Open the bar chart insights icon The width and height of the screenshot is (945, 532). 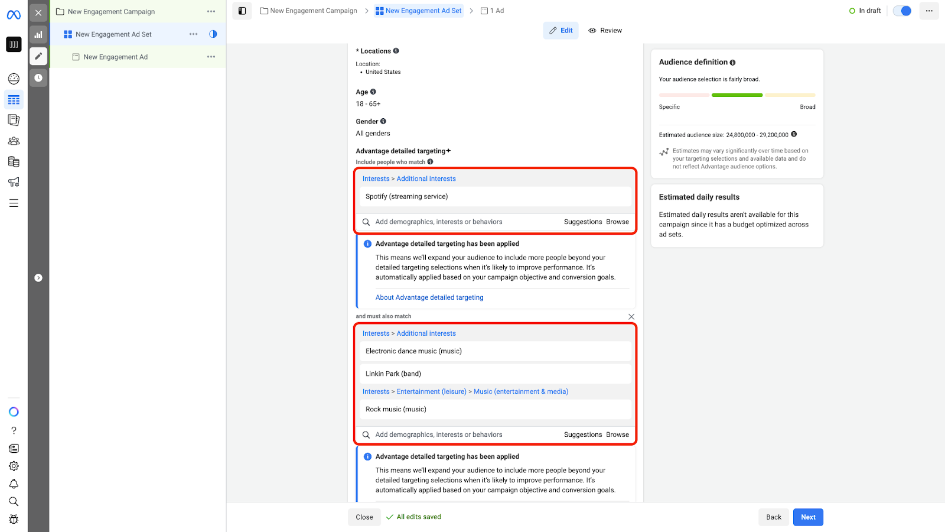click(x=38, y=34)
